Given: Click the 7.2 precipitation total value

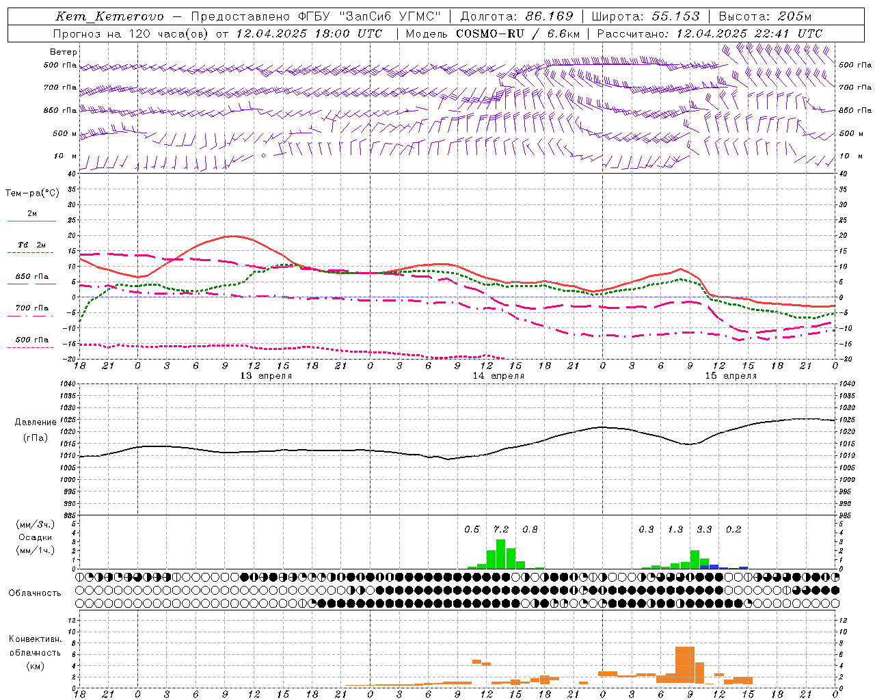Looking at the screenshot, I should click(501, 529).
